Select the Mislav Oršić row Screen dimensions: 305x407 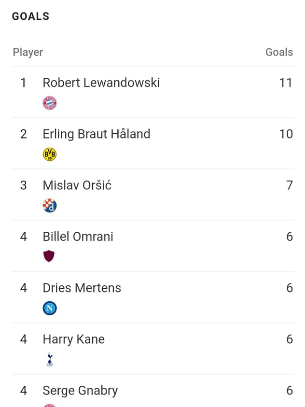tap(152, 195)
